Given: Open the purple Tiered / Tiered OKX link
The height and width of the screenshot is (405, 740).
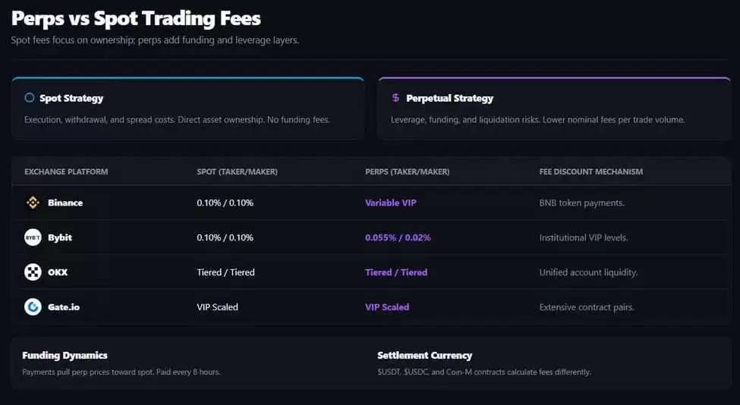Looking at the screenshot, I should pos(396,272).
